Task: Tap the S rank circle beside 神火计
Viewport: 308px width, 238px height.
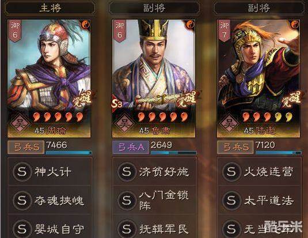Action: 22,172
